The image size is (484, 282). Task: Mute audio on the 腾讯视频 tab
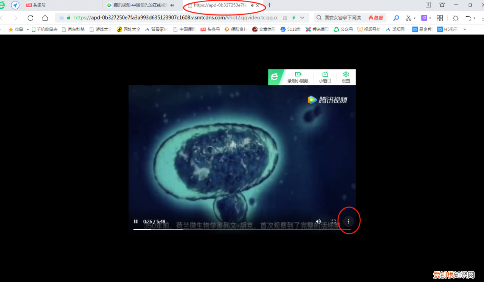point(172,5)
